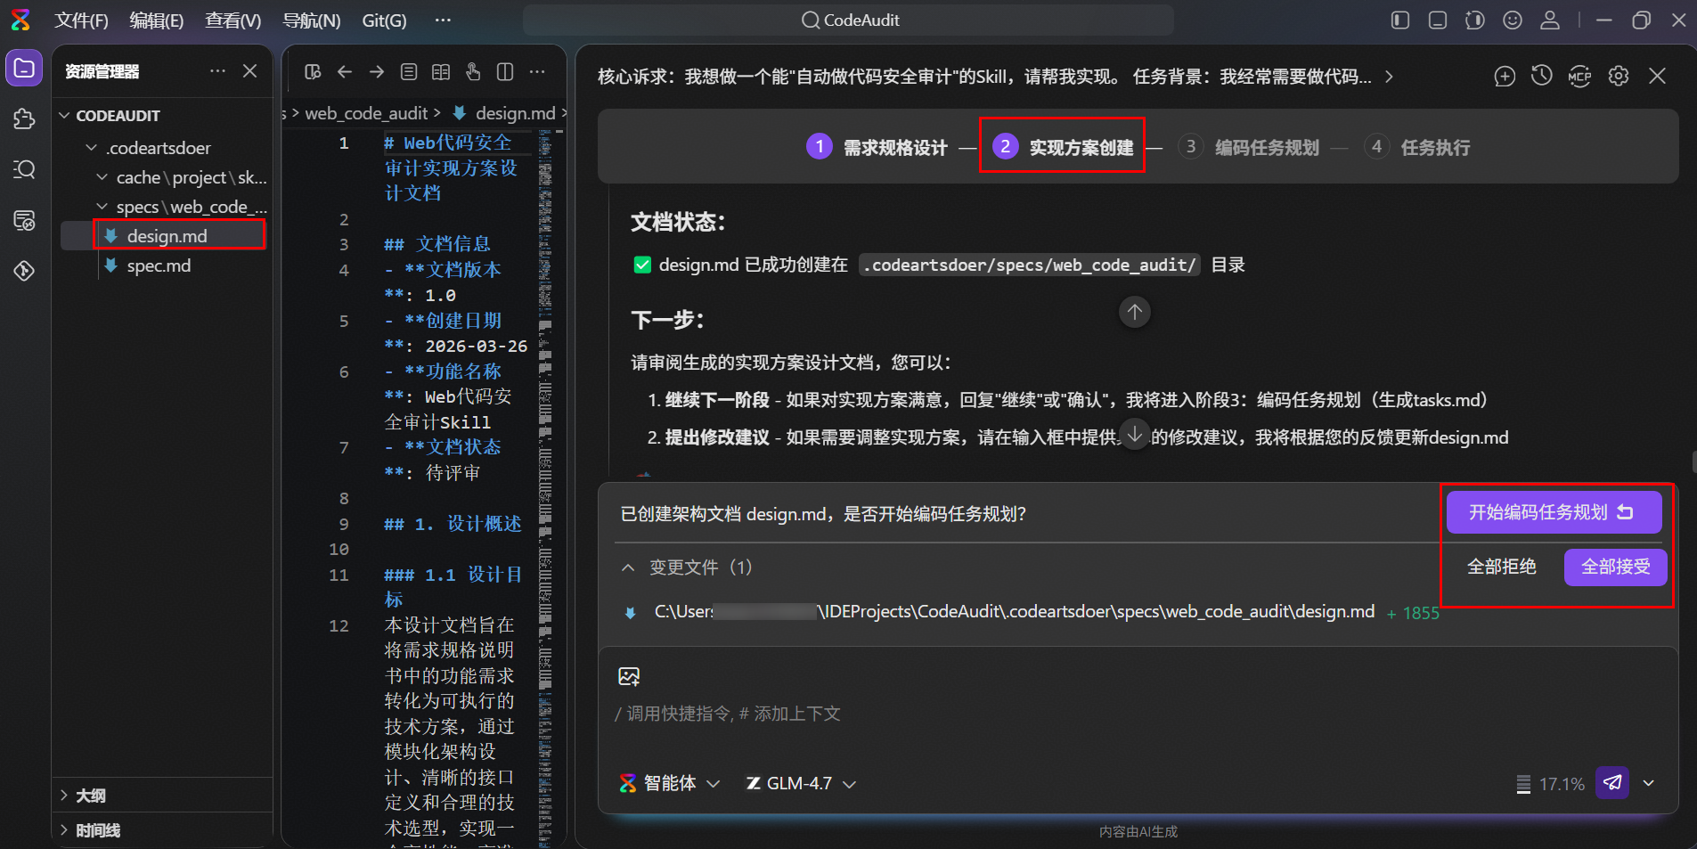Split the editor with the split icon
Image resolution: width=1697 pixels, height=849 pixels.
coord(505,72)
